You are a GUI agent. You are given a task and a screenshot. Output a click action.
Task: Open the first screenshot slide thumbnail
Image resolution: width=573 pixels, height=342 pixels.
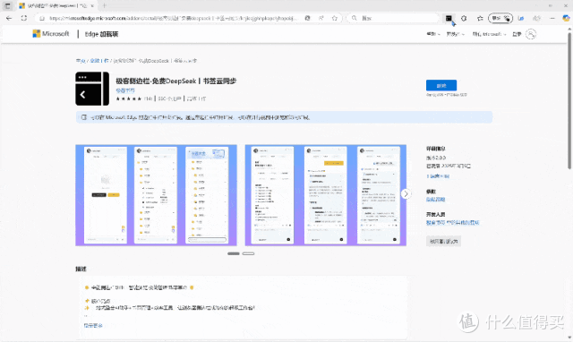pyautogui.click(x=156, y=195)
